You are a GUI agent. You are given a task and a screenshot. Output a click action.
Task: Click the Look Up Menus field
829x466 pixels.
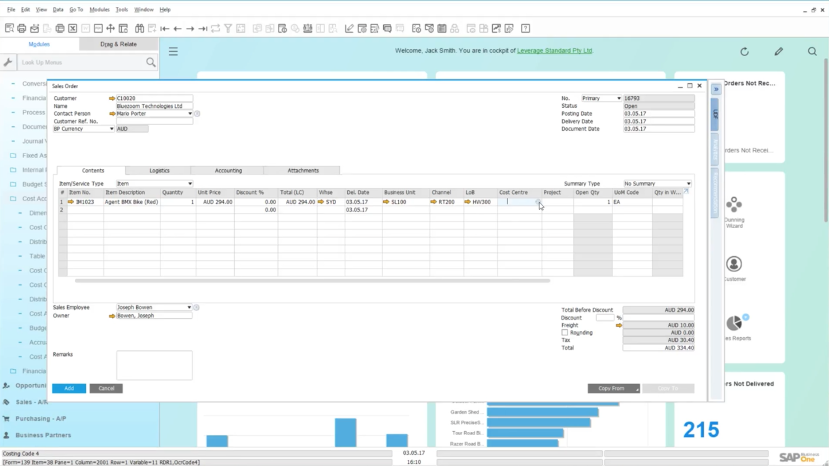tap(82, 62)
